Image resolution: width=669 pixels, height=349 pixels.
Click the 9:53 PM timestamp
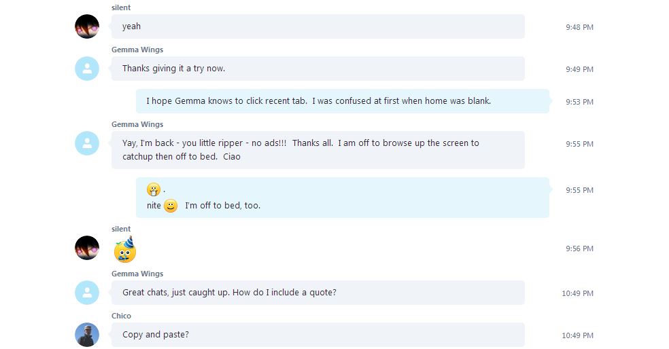pos(579,102)
